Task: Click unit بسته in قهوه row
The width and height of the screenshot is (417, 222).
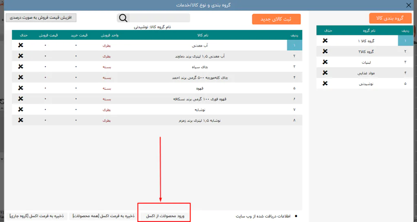Action: 107,88
